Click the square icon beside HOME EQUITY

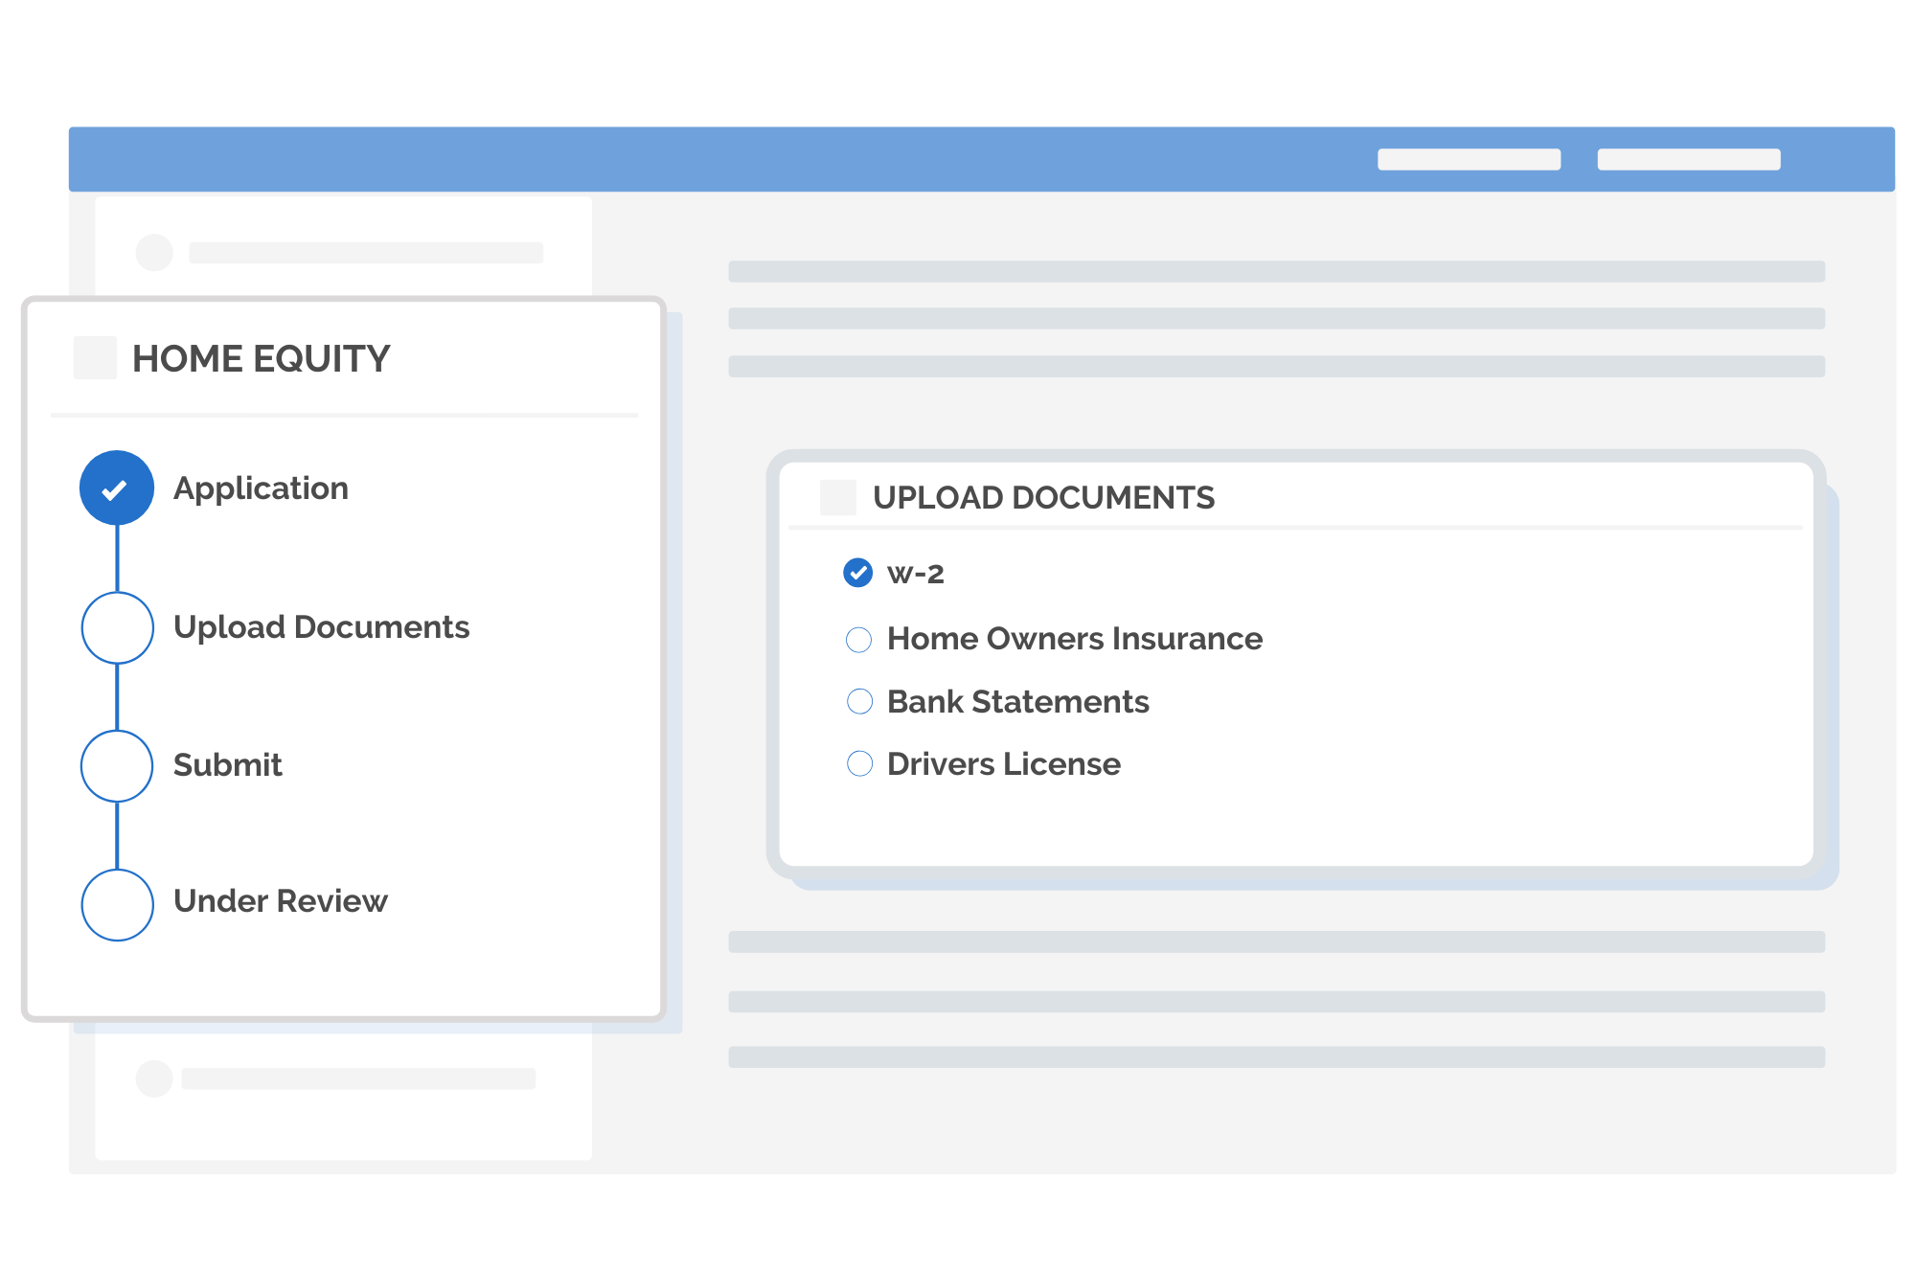point(95,357)
